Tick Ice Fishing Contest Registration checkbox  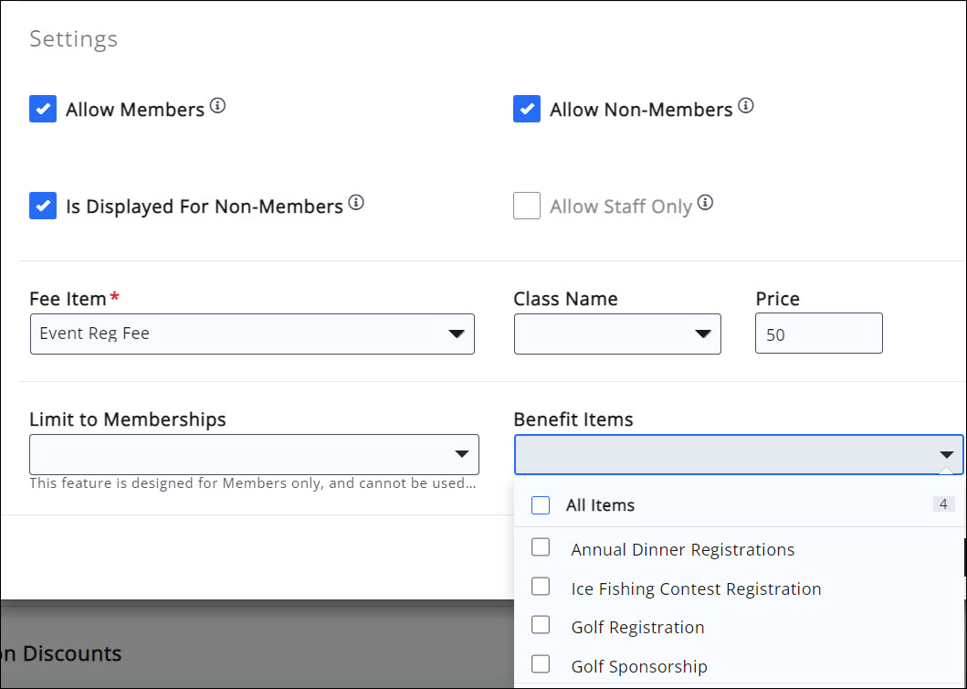pos(541,587)
